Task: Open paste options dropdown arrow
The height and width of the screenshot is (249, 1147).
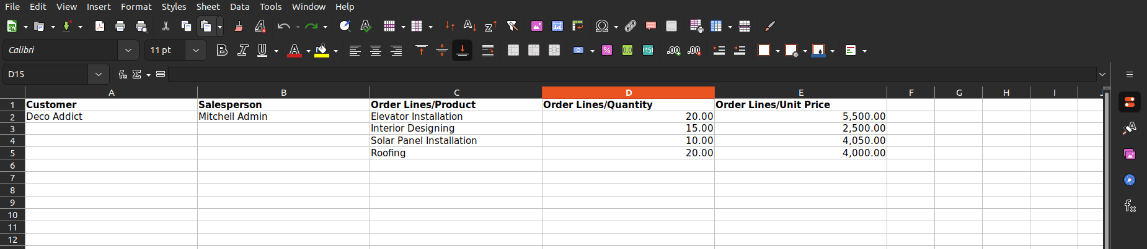Action: pos(219,26)
